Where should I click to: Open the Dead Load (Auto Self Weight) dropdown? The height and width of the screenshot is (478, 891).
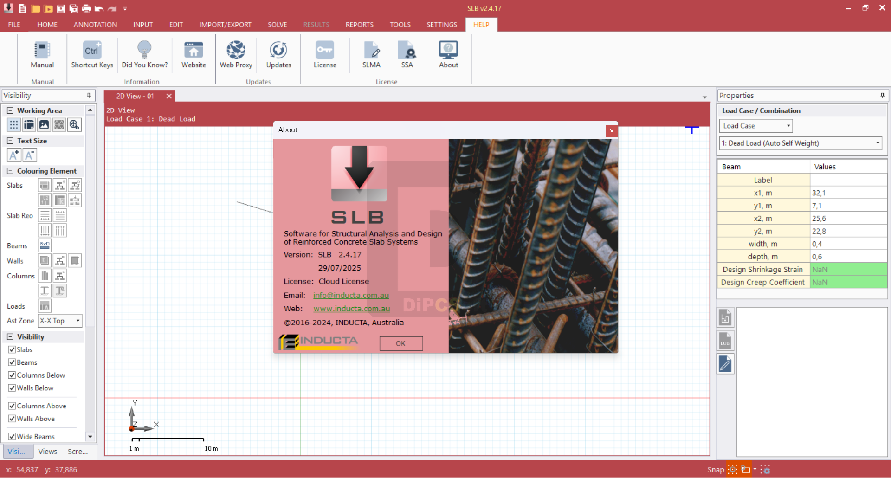(801, 143)
